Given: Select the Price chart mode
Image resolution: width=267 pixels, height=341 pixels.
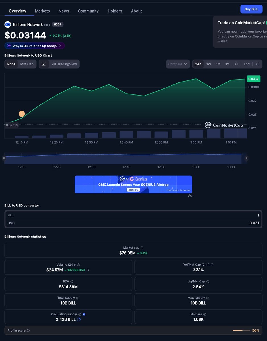Looking at the screenshot, I should click(x=11, y=64).
